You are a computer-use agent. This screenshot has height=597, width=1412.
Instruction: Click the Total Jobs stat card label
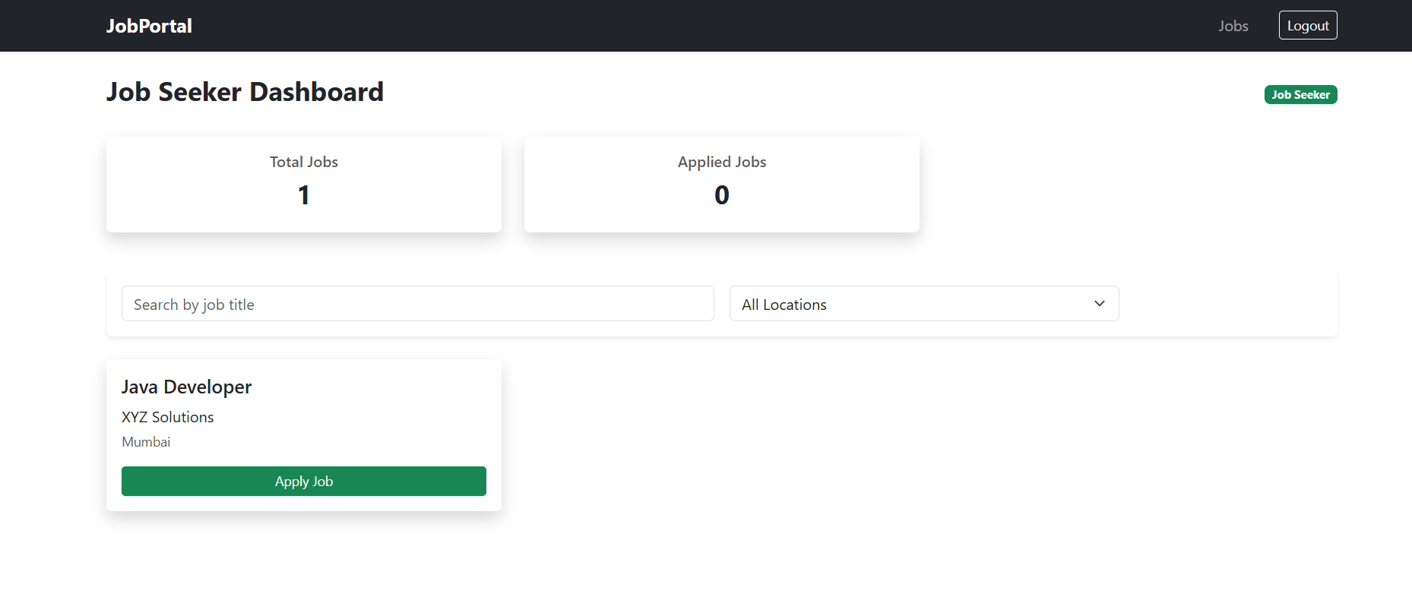click(x=303, y=162)
